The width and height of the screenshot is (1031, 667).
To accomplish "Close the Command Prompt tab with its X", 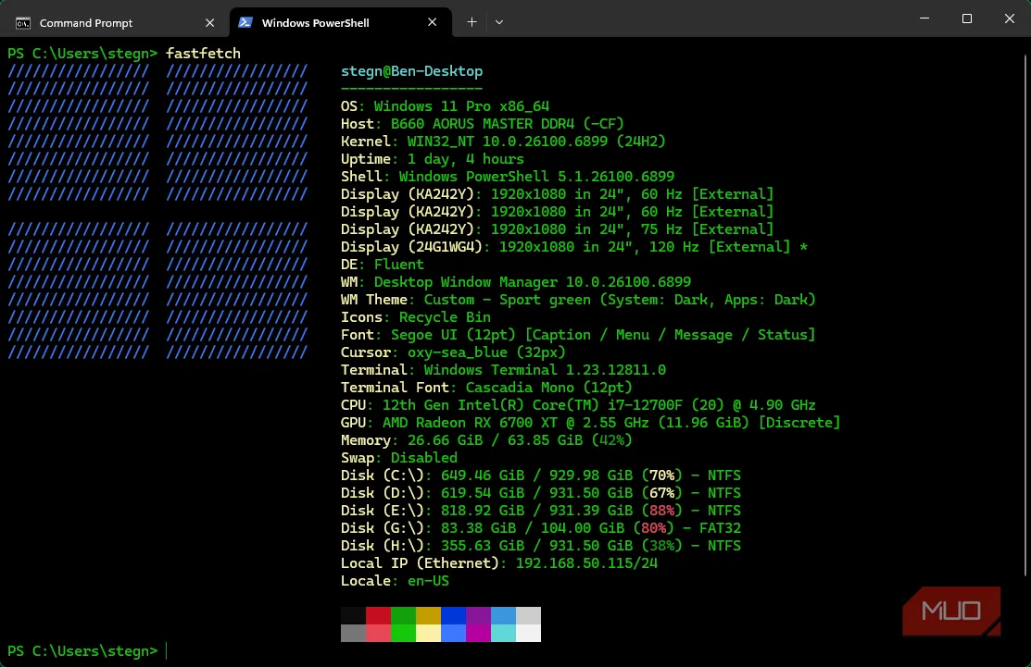I will pos(209,22).
